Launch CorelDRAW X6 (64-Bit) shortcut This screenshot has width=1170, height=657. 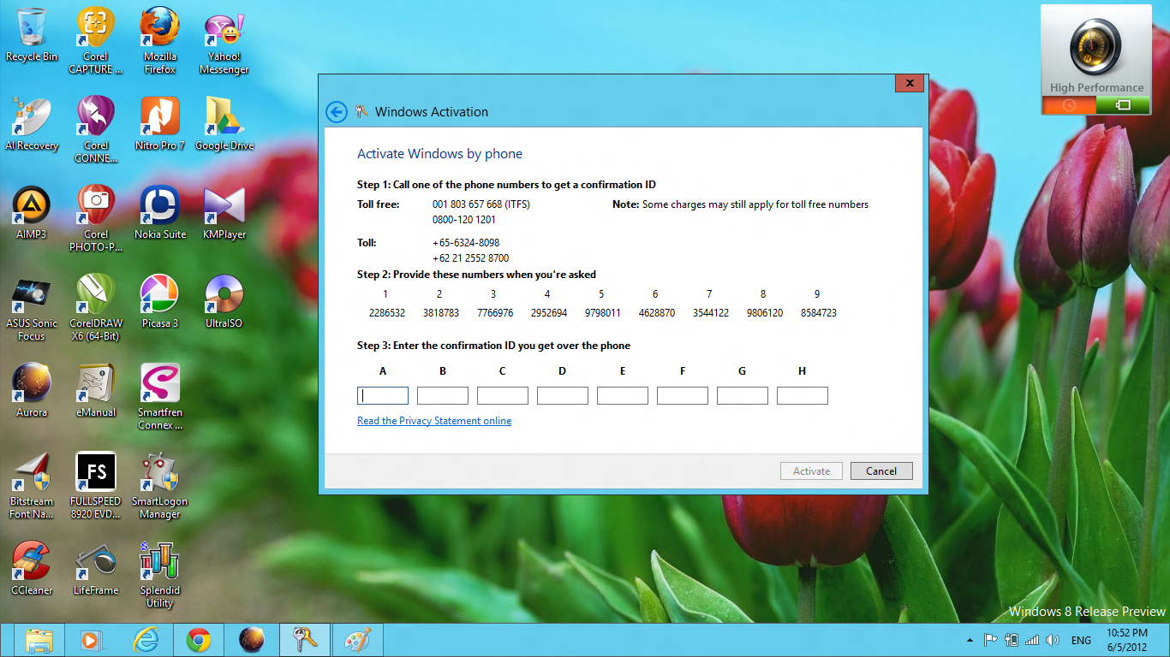pos(96,308)
